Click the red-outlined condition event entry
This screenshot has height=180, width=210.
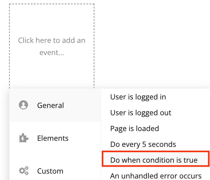156,159
